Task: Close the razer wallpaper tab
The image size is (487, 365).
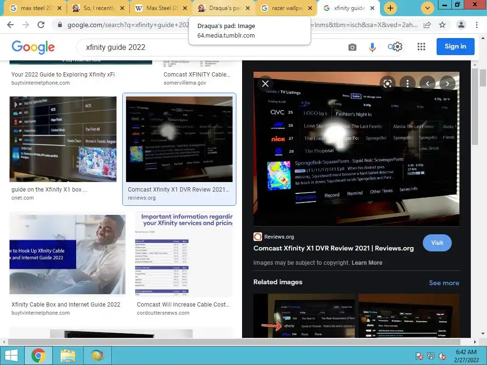Action: coord(310,9)
